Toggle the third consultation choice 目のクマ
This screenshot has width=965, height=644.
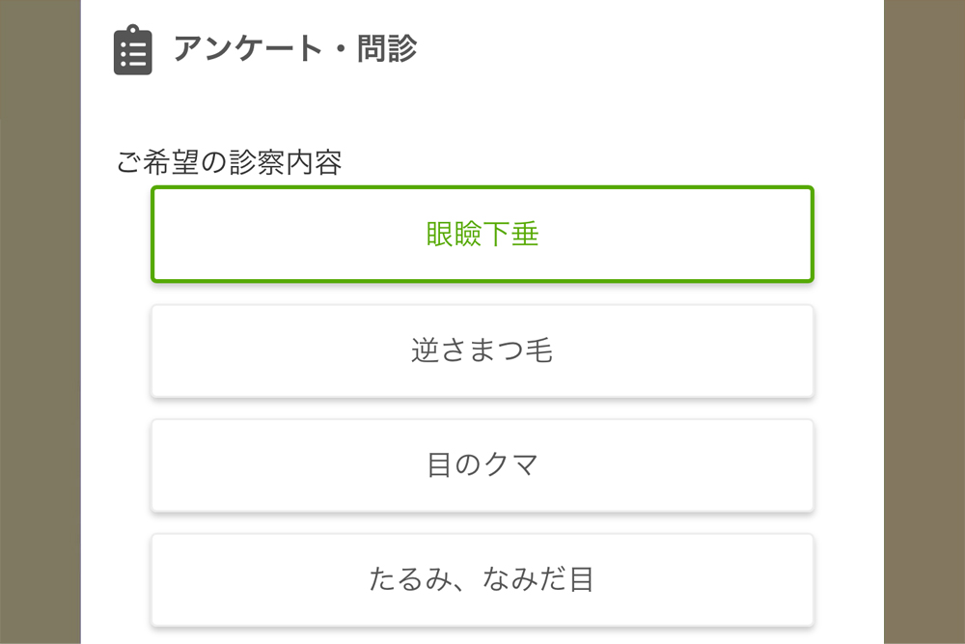point(482,465)
